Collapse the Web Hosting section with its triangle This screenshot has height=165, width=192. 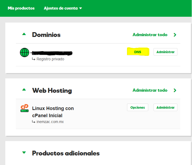pyautogui.click(x=24, y=90)
